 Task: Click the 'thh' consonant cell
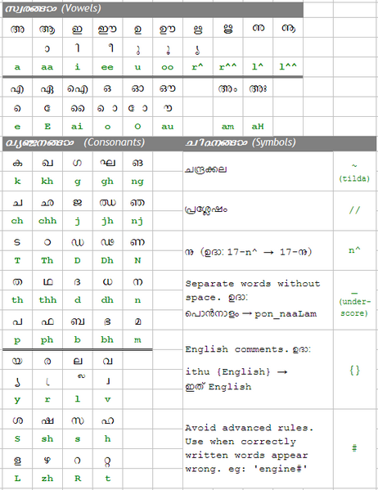pyautogui.click(x=47, y=300)
